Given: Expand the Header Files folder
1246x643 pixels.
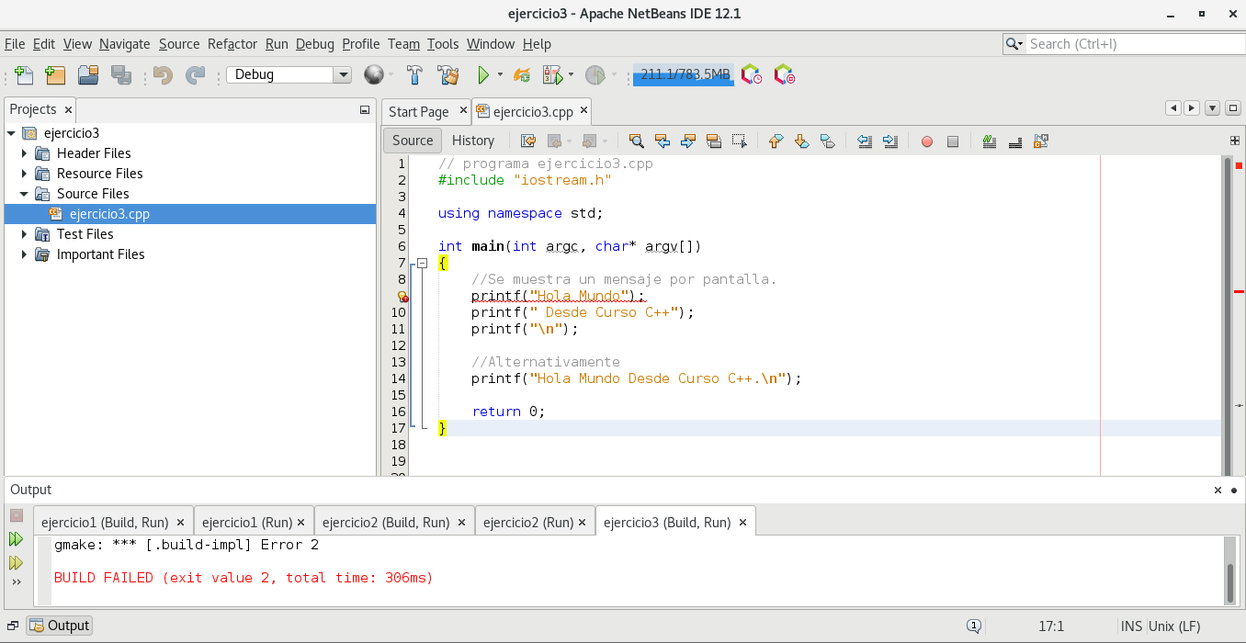Looking at the screenshot, I should (x=24, y=153).
